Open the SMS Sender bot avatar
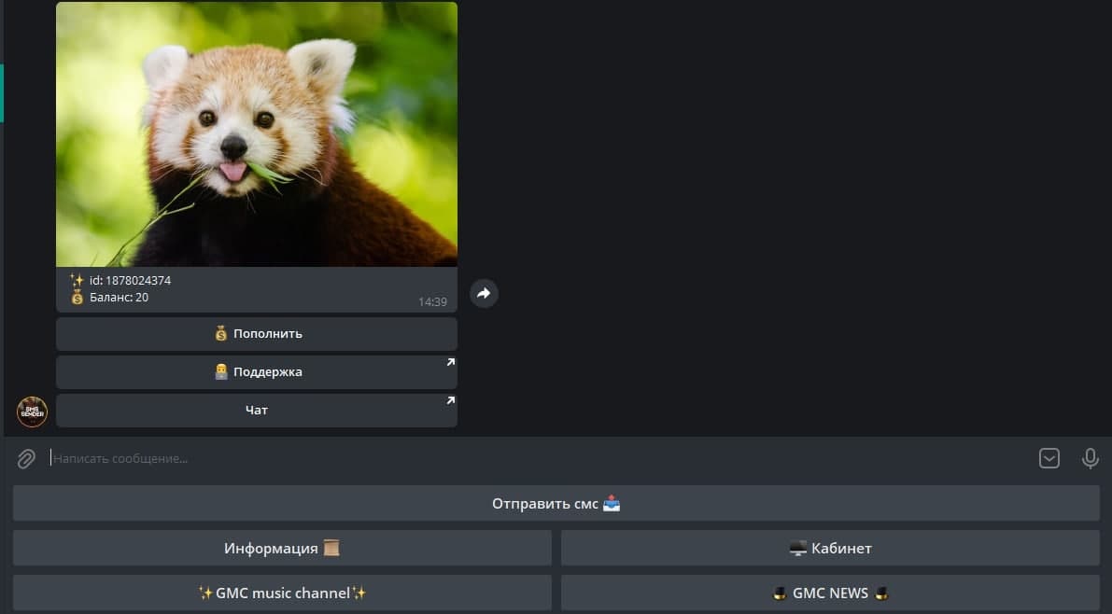 [x=32, y=412]
